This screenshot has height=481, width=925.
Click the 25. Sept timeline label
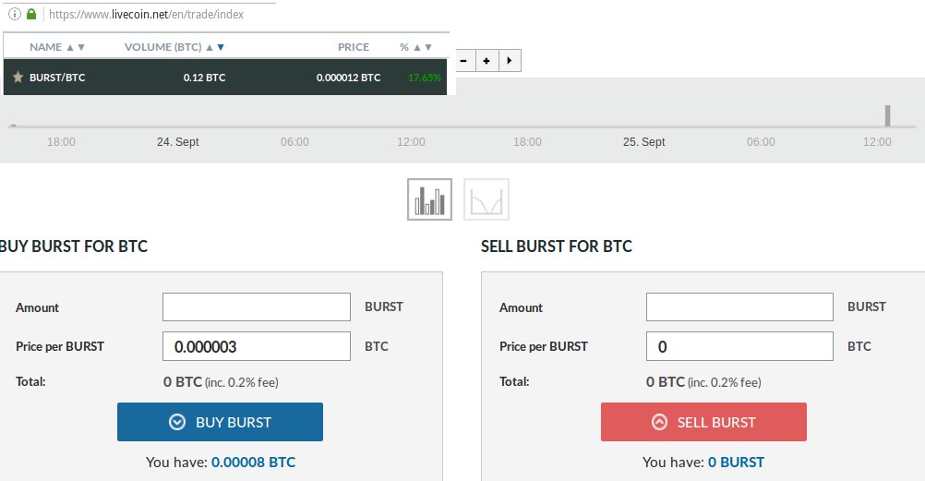[643, 141]
